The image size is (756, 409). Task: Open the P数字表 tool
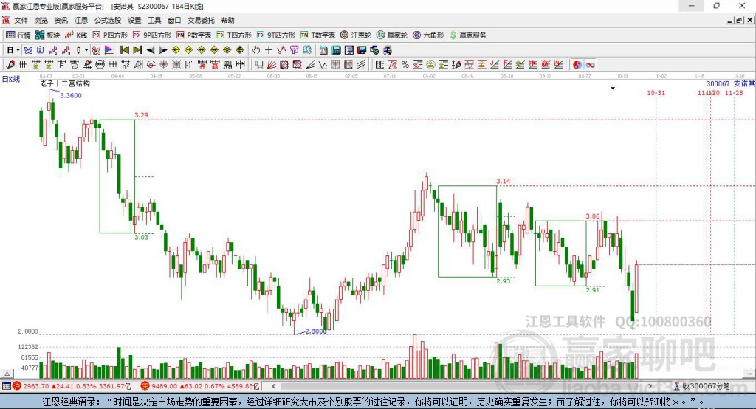point(194,35)
